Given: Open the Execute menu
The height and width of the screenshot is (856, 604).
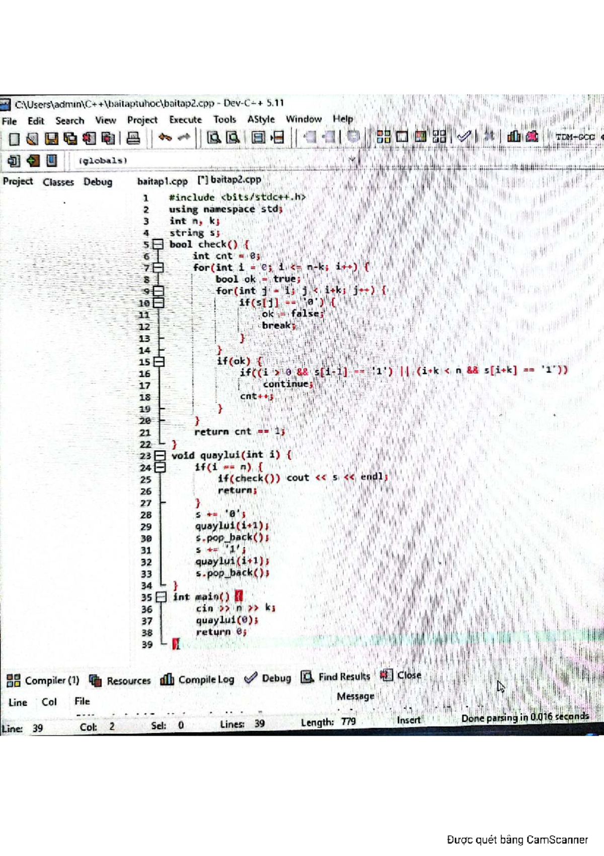Looking at the screenshot, I should tap(185, 119).
